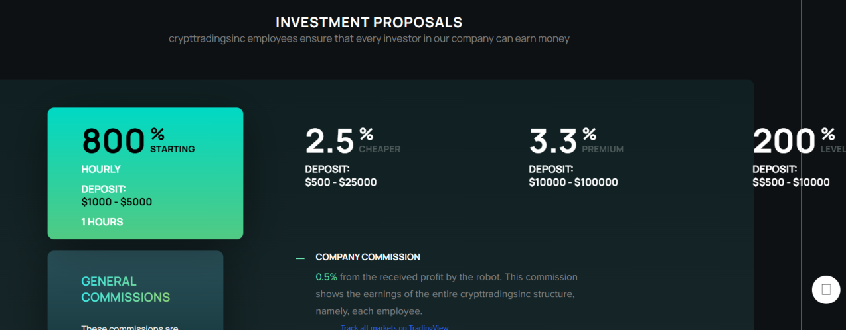846x330 pixels.
Task: Choose the 2.5 cheaper plan number
Action: (x=329, y=141)
